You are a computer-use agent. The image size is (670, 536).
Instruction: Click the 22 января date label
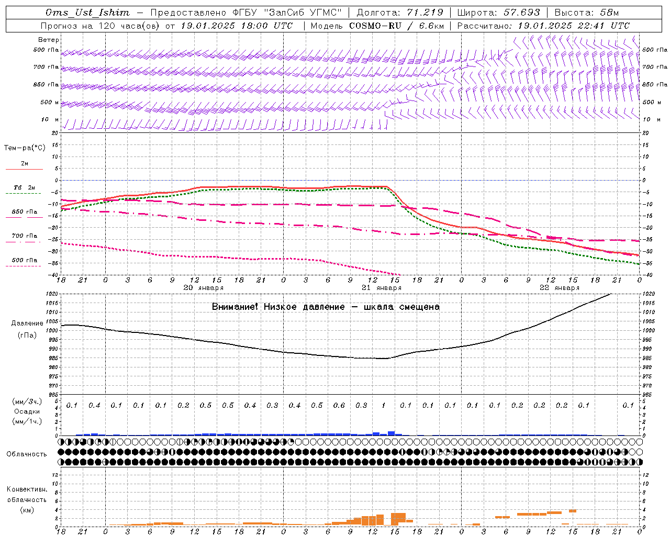tap(560, 288)
